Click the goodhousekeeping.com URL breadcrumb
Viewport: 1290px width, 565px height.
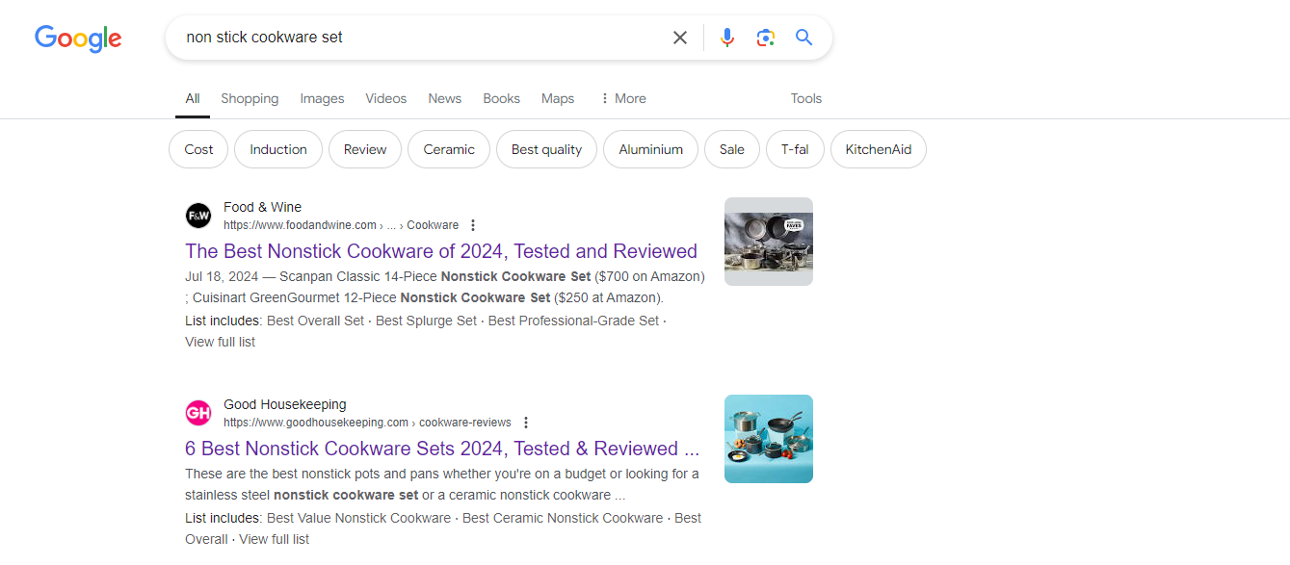(x=367, y=423)
